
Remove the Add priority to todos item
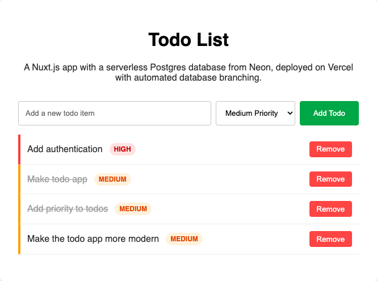pos(330,209)
